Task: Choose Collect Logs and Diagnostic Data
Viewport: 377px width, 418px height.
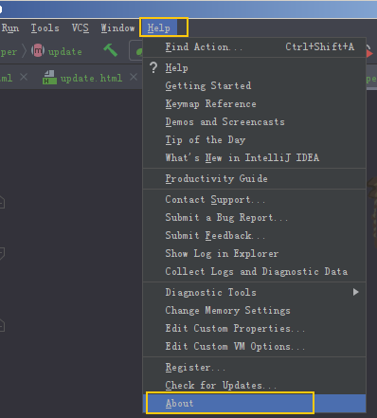Action: pyautogui.click(x=255, y=272)
